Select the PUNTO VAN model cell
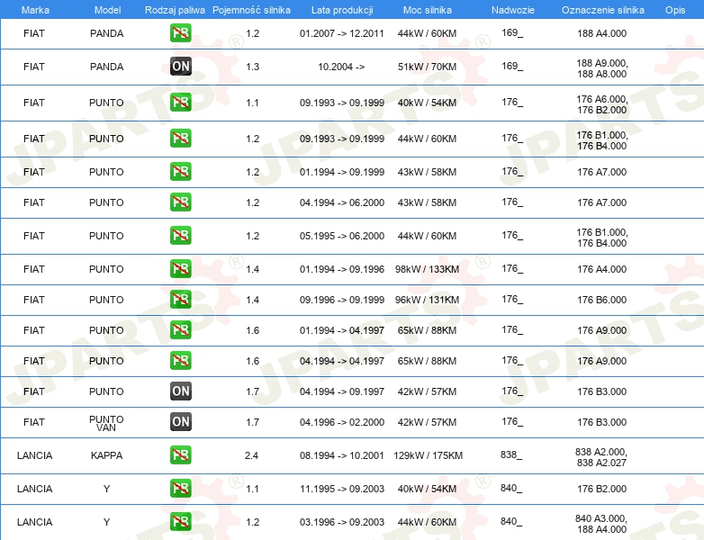 coord(106,423)
